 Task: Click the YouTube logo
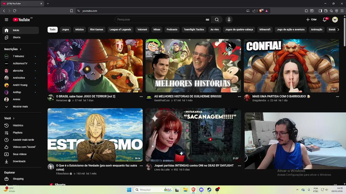pos(21,20)
